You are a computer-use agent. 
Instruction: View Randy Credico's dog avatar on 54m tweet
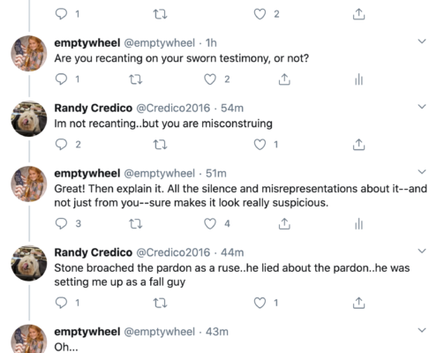(29, 119)
